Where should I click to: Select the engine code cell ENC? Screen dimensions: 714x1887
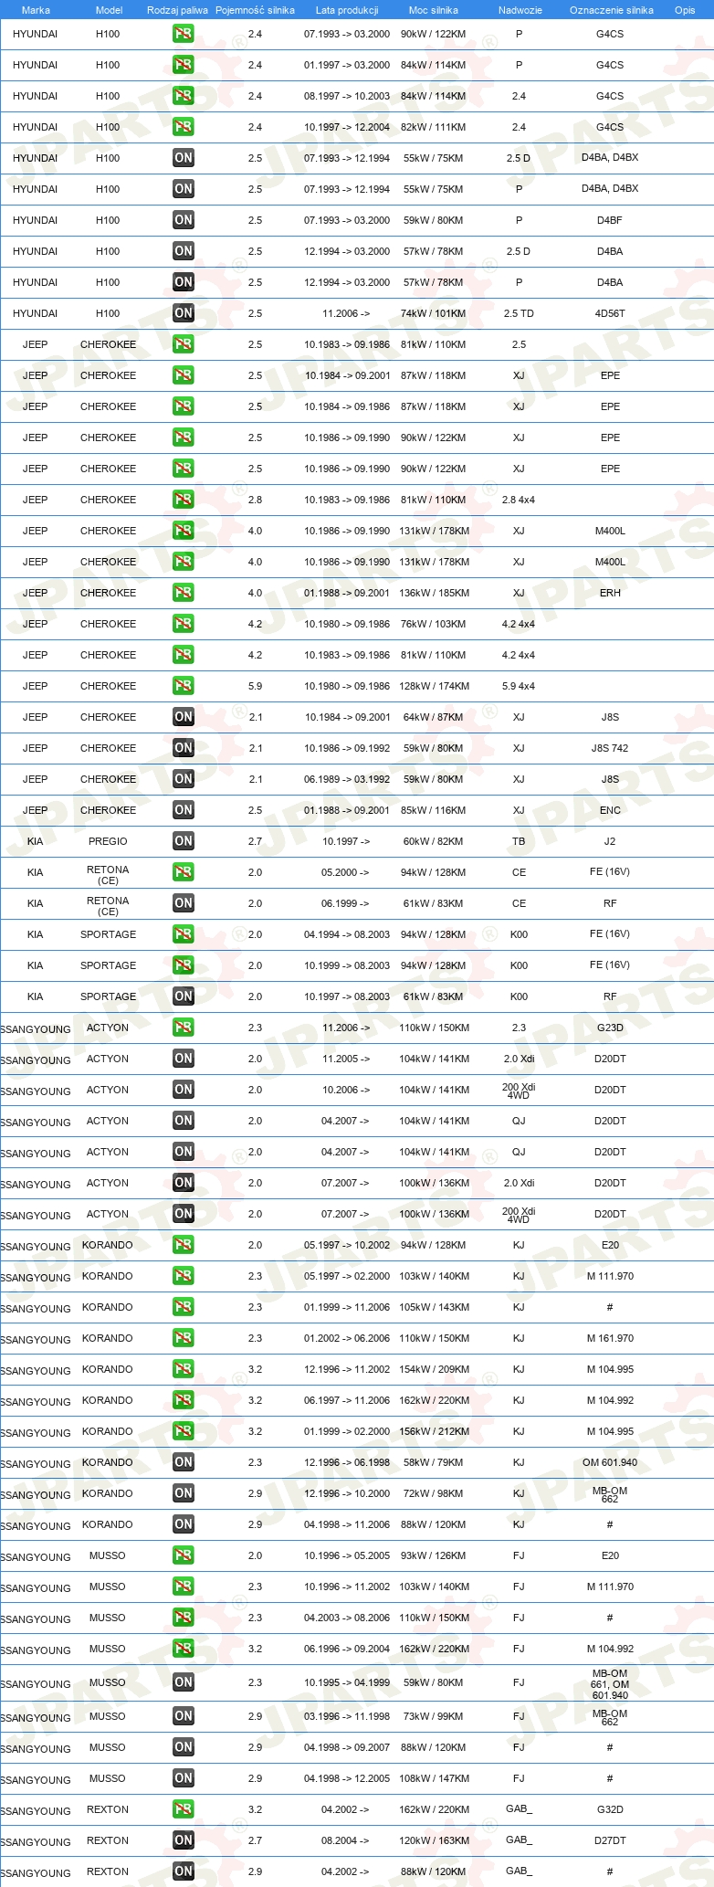[x=610, y=810]
